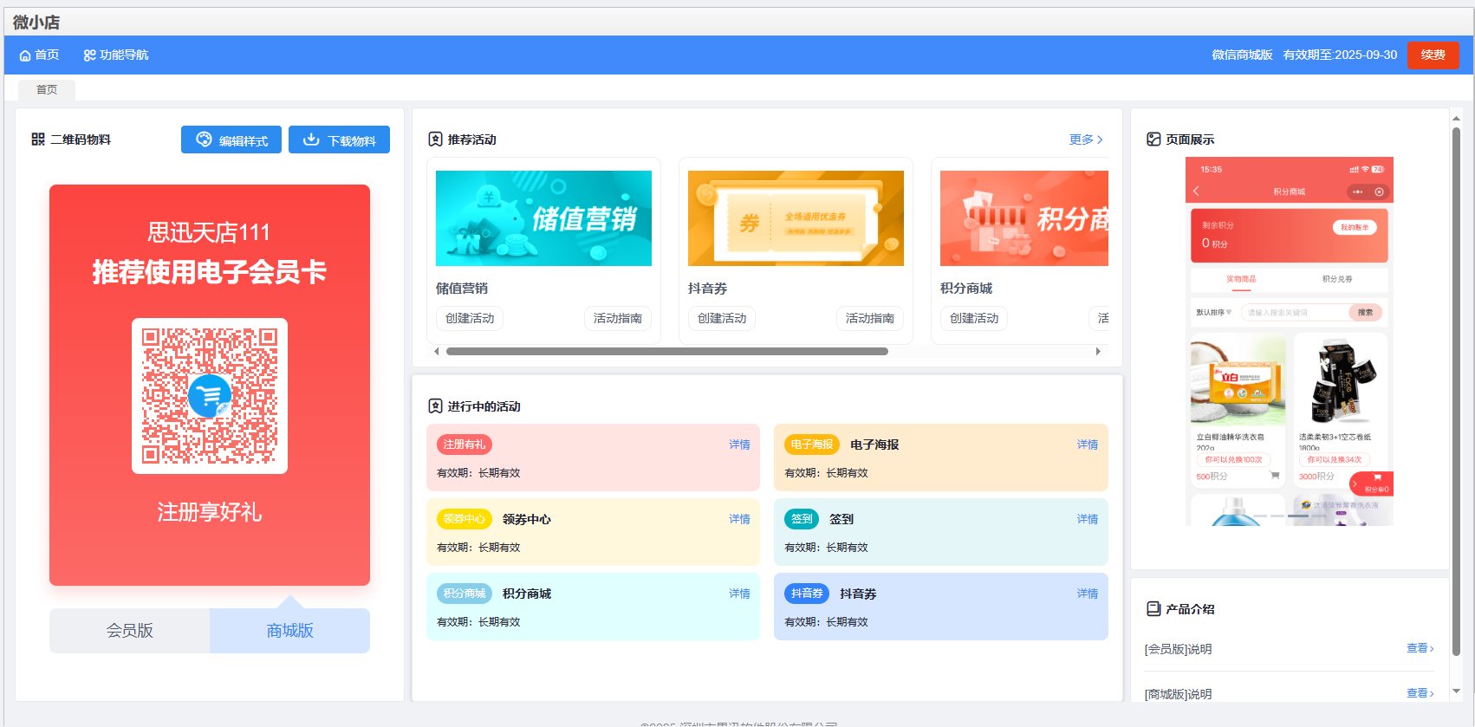Click right arrow of activities scrollbar

coord(1098,352)
